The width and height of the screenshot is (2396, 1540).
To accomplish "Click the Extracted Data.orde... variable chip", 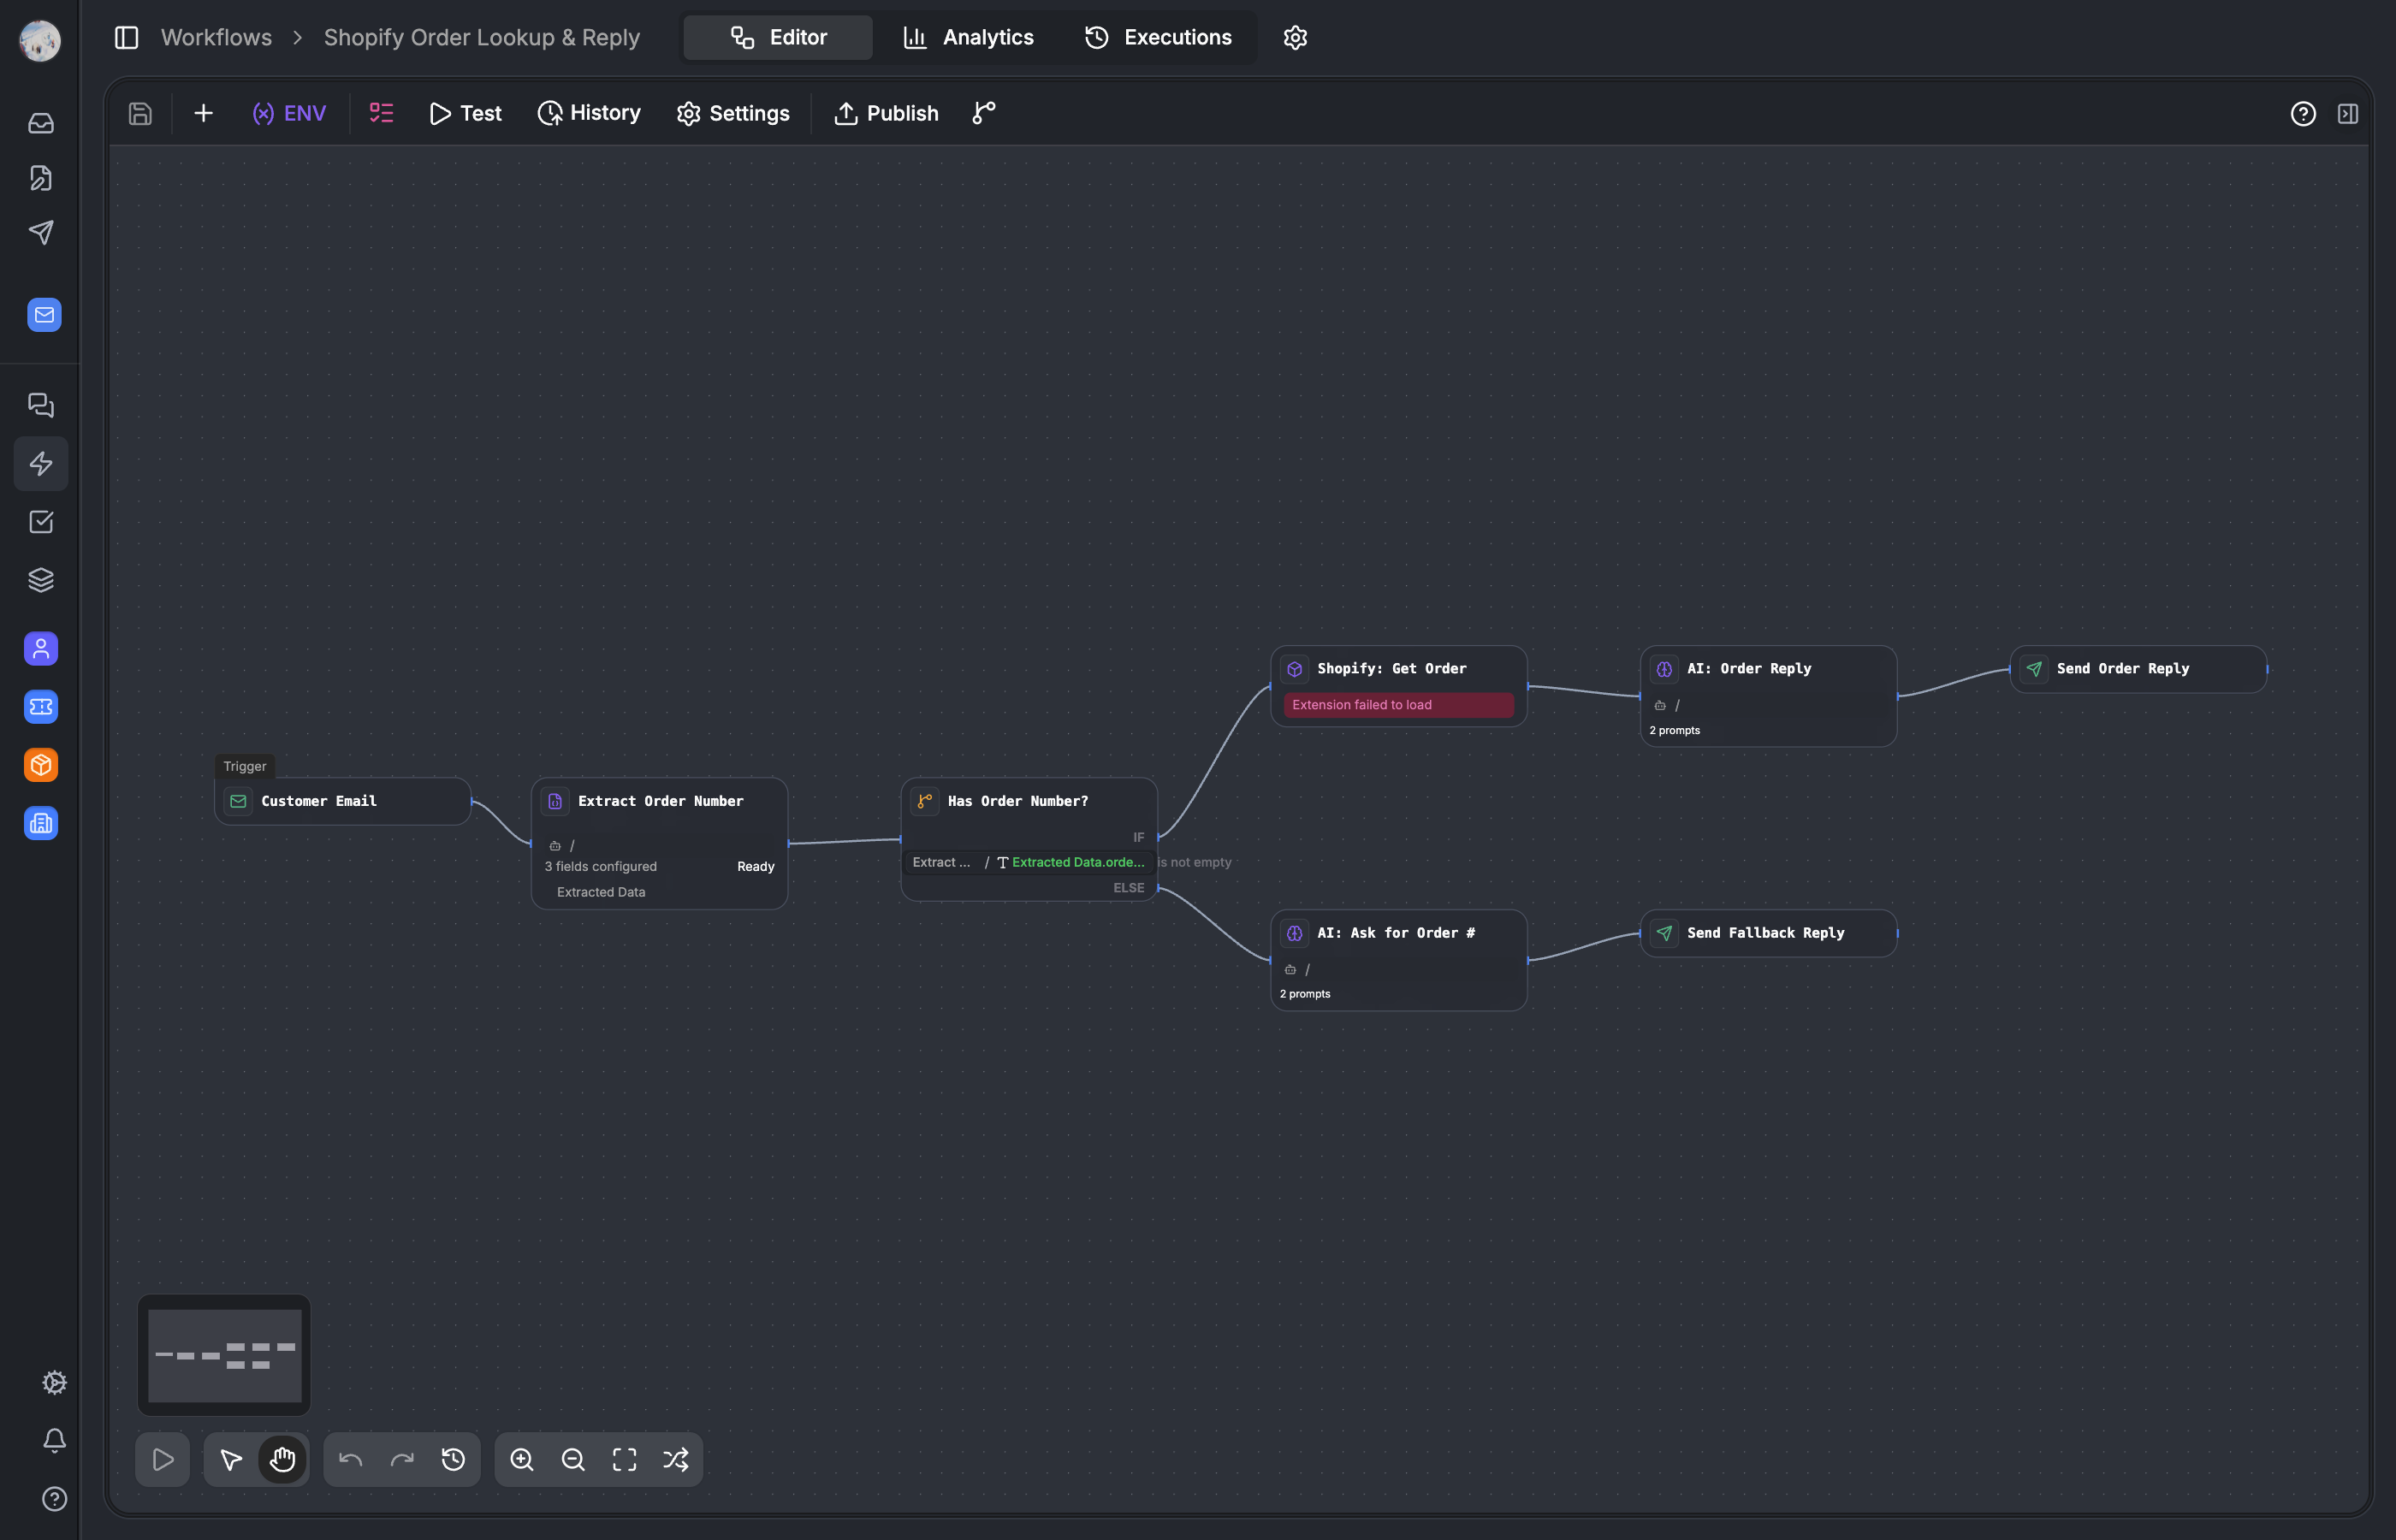I will 1071,862.
